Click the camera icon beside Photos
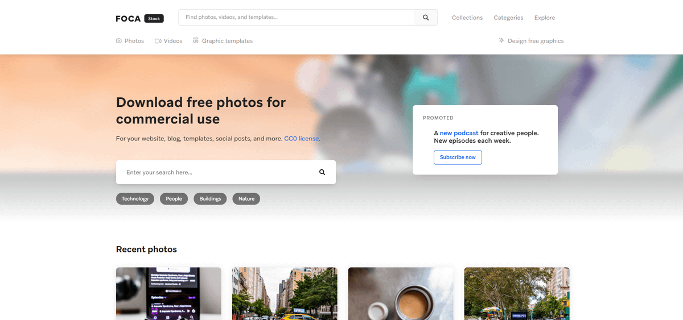This screenshot has height=320, width=683. [119, 41]
